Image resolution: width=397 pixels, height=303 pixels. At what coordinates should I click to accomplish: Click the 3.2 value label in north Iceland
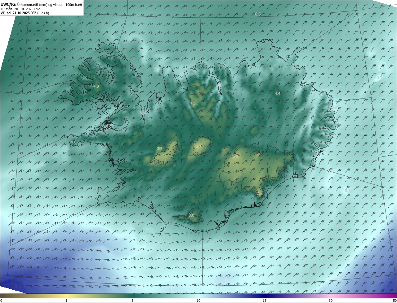pyautogui.click(x=193, y=104)
